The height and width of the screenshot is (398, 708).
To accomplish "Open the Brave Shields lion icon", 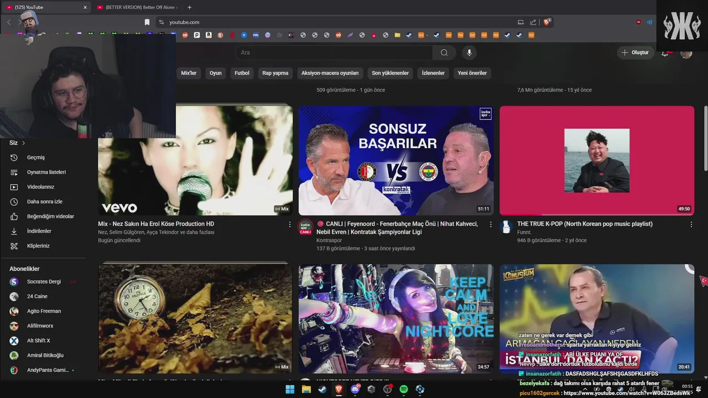I will [x=547, y=22].
